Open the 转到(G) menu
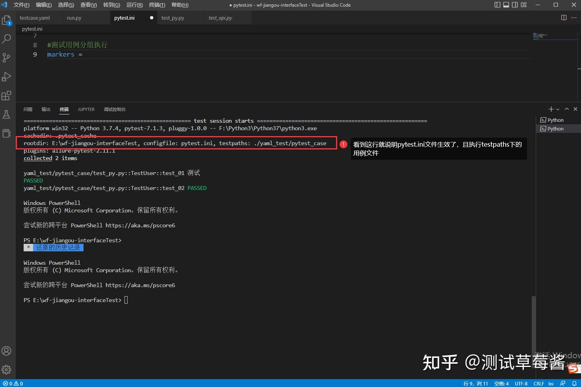581x387 pixels. (x=111, y=5)
